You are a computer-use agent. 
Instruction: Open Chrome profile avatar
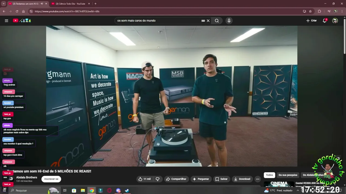tap(335, 11)
